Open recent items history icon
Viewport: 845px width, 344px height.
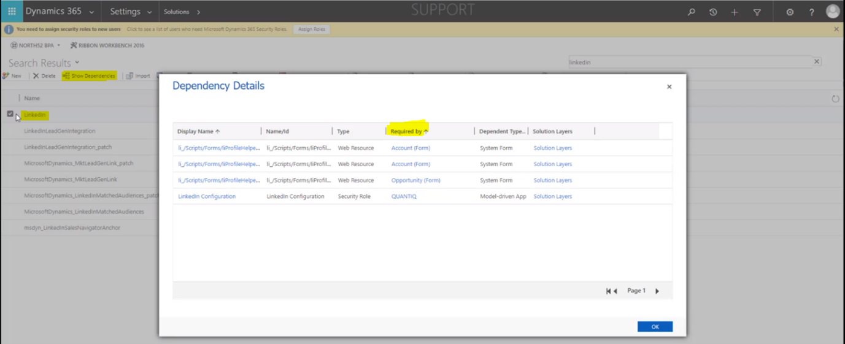click(713, 12)
